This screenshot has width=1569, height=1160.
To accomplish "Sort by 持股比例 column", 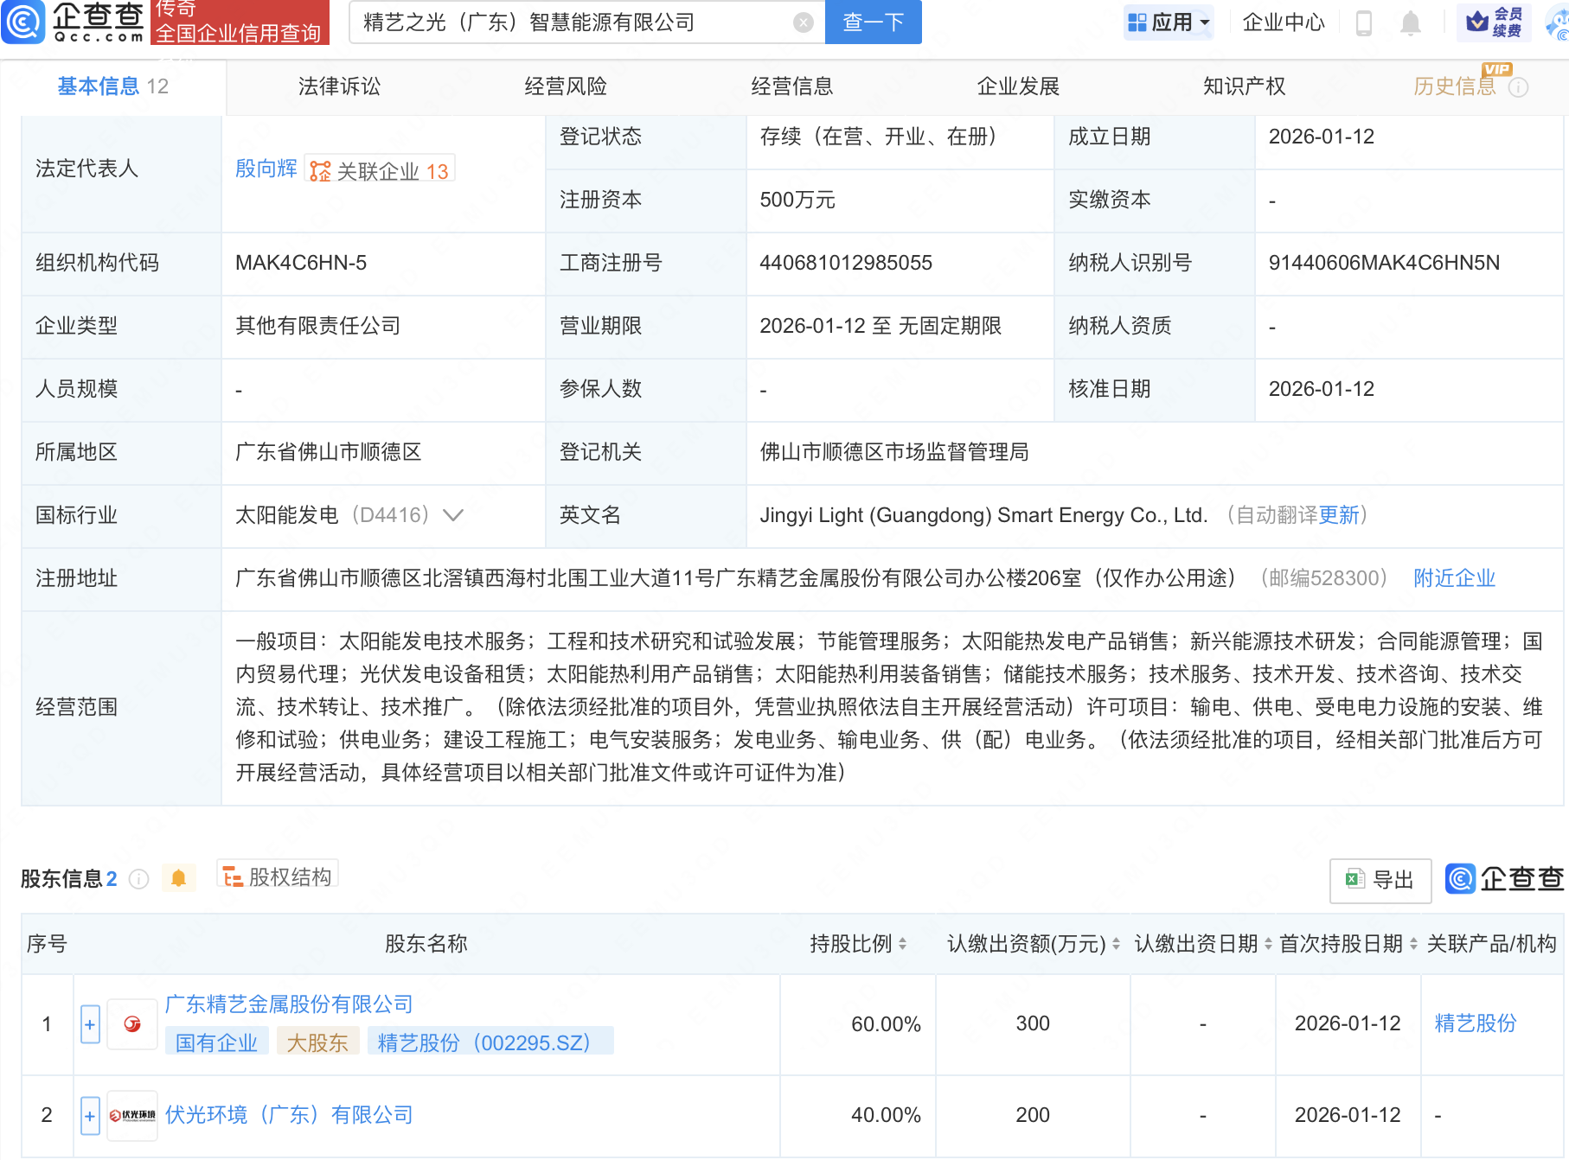I will pos(902,944).
